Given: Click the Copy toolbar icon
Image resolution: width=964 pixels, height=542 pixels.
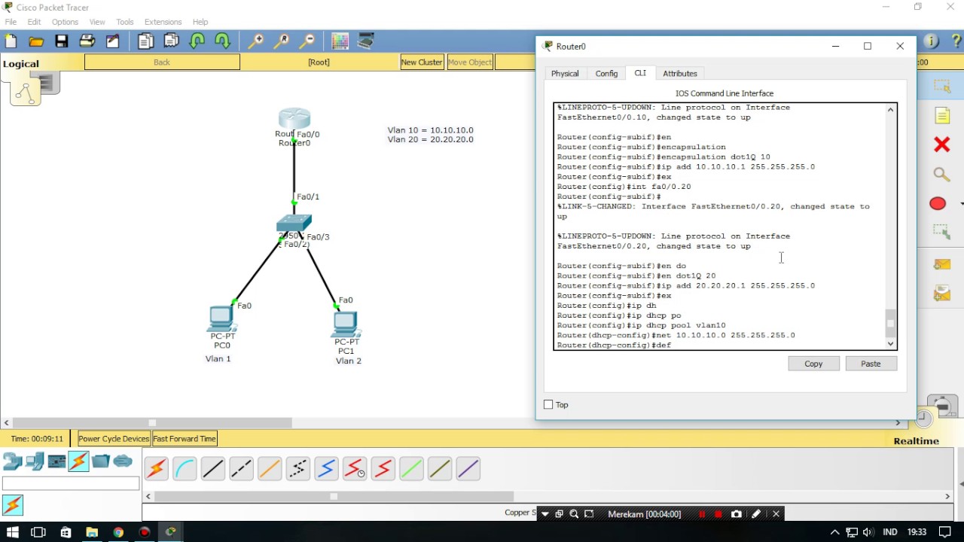Looking at the screenshot, I should point(145,41).
